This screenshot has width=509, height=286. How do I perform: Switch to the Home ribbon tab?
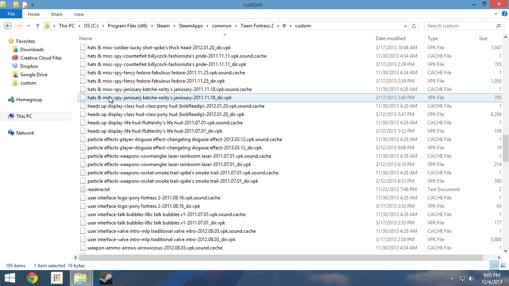[x=34, y=14]
